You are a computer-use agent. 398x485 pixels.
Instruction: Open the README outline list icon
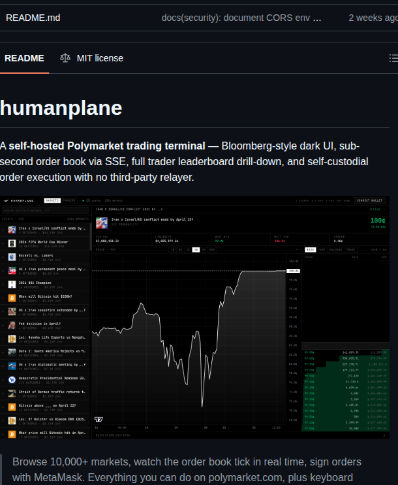(393, 58)
